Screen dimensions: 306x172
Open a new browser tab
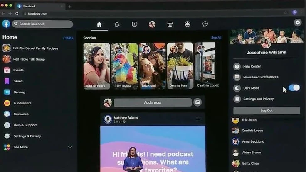click(x=69, y=6)
